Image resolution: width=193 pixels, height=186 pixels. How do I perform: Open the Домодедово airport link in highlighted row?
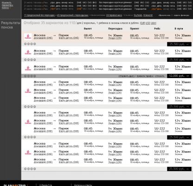click(x=43, y=38)
